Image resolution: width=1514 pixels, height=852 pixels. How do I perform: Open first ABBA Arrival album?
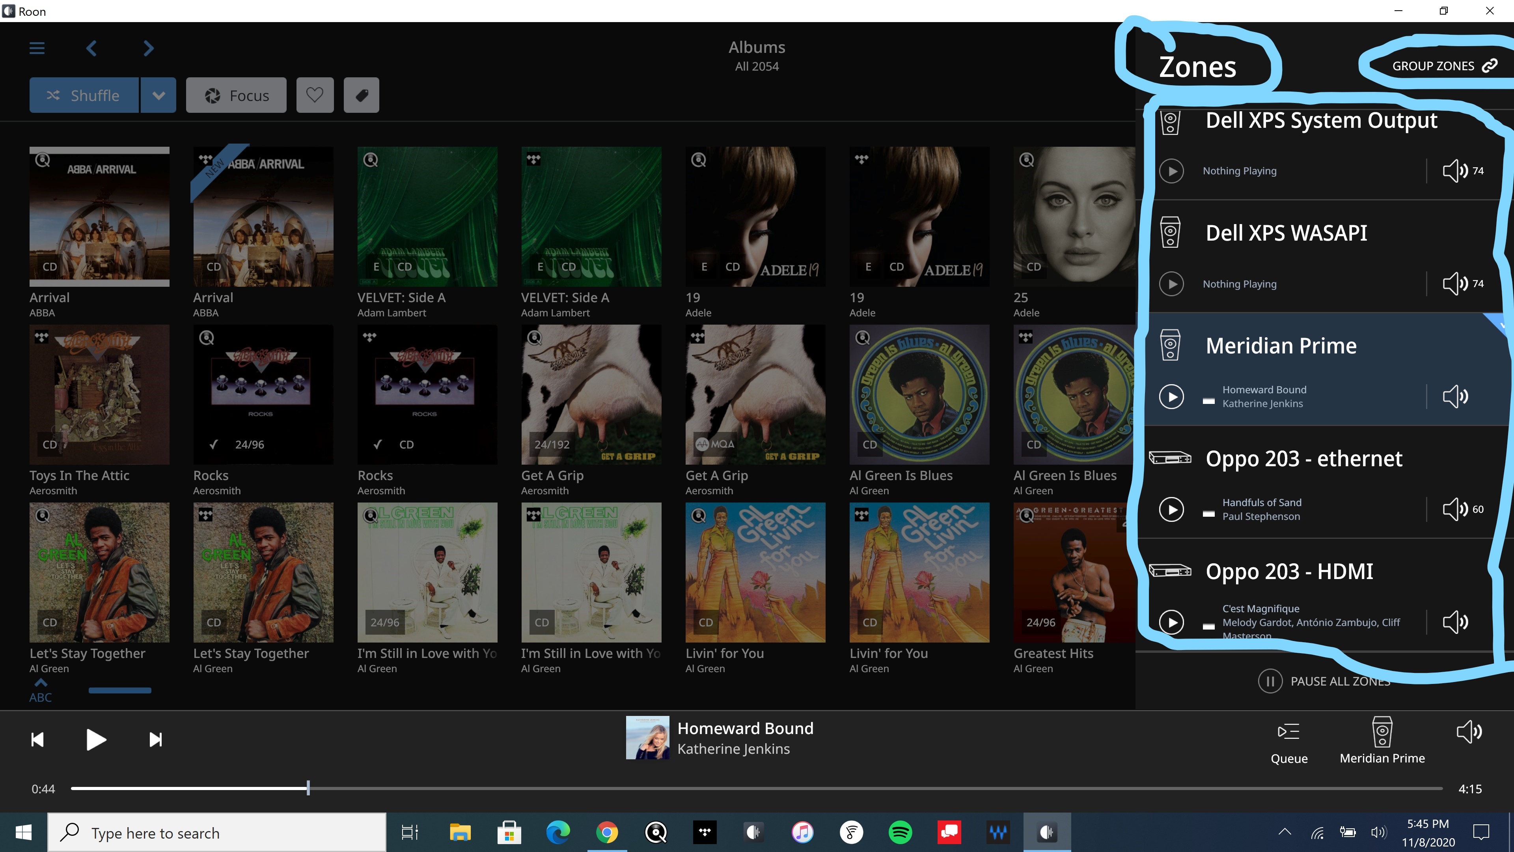point(99,217)
